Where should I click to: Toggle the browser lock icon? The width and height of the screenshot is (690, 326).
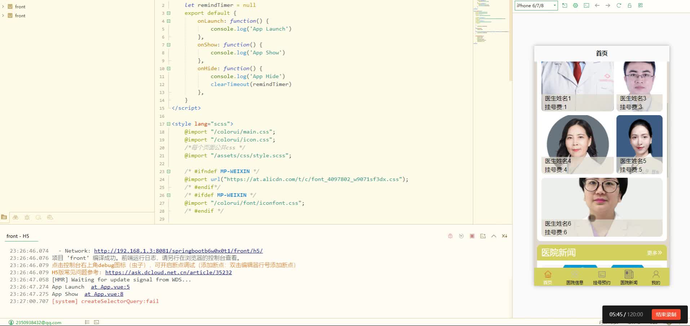point(629,5)
